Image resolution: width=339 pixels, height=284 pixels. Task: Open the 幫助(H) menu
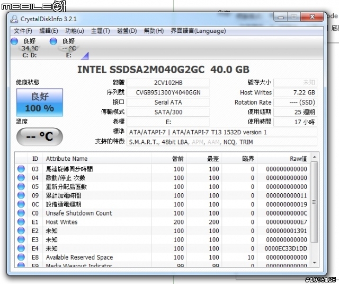[x=154, y=31]
